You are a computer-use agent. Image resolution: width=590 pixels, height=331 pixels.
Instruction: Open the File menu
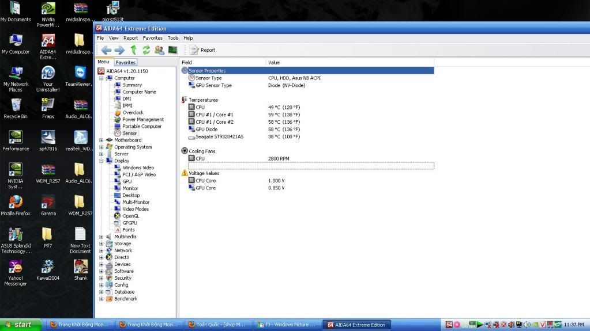click(100, 38)
